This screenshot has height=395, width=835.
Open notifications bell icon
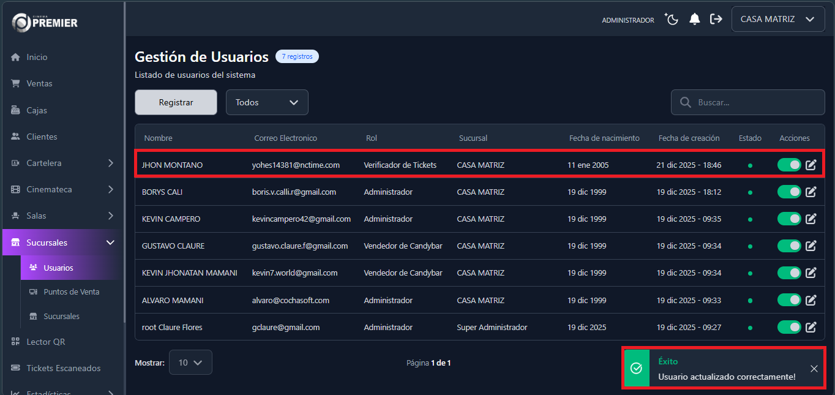pos(694,20)
